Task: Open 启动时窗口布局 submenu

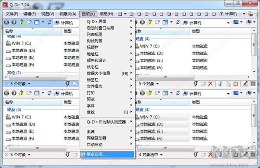Action: point(107,28)
